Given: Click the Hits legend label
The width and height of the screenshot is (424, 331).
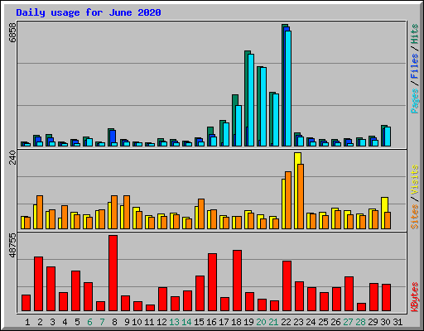Looking at the screenshot, I should coord(415,34).
